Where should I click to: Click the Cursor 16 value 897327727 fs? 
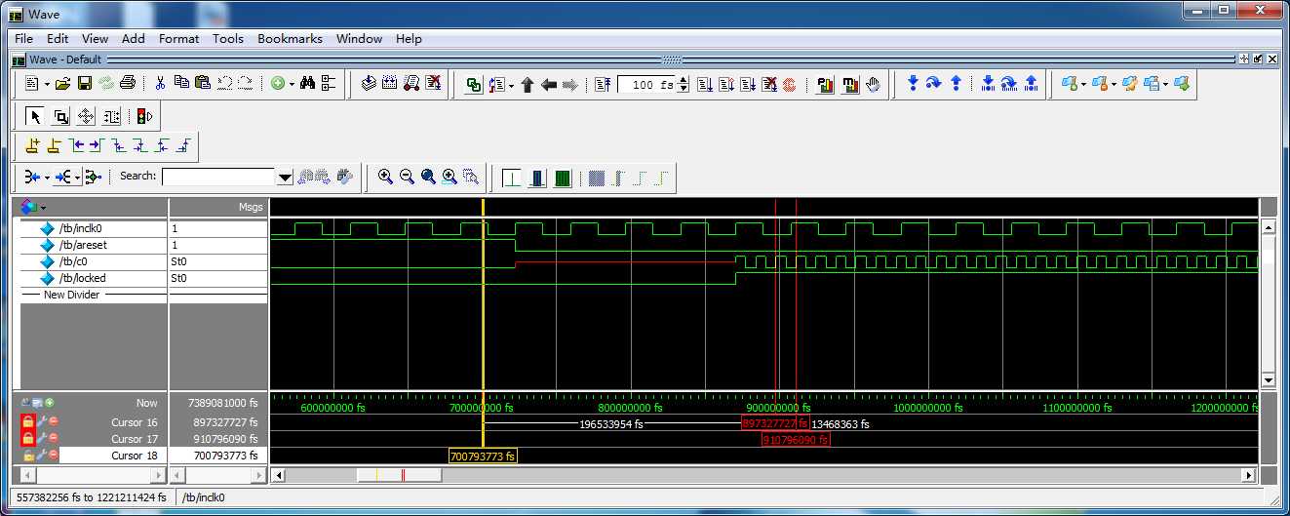click(225, 422)
